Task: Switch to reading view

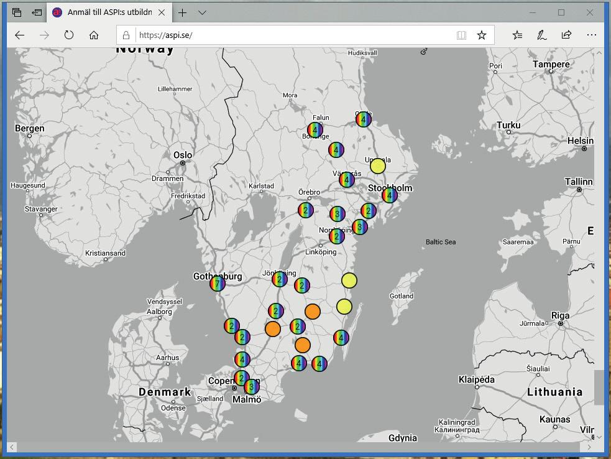Action: (x=461, y=35)
